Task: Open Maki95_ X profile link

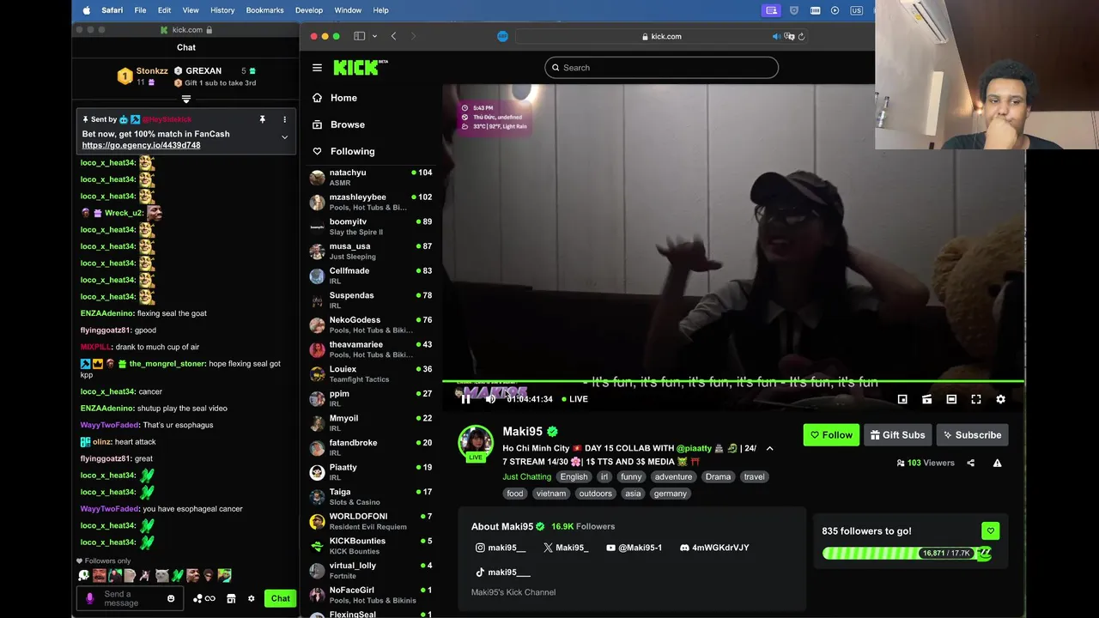Action: click(566, 548)
